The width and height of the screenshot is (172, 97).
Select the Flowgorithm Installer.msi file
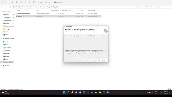[24, 13]
